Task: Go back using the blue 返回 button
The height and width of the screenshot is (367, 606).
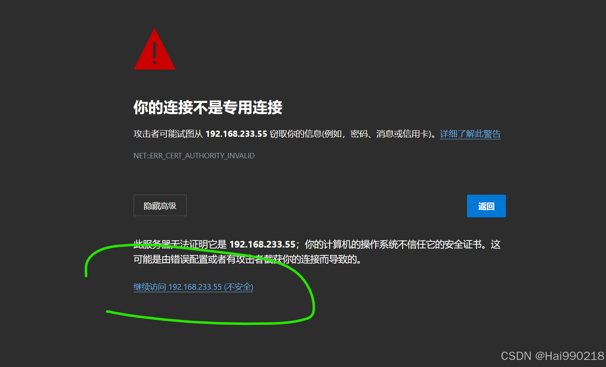Action: click(486, 206)
